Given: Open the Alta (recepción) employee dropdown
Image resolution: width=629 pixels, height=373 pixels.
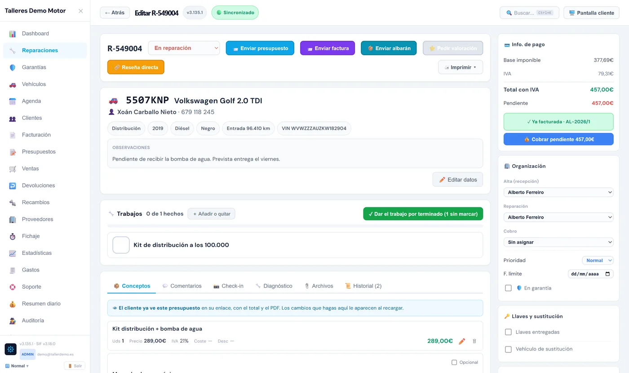Looking at the screenshot, I should click(x=558, y=192).
